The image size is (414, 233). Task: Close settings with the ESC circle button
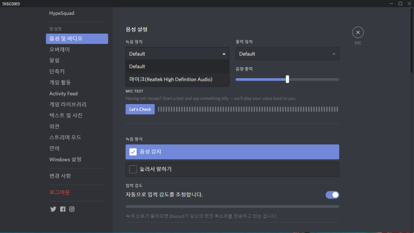pos(358,32)
